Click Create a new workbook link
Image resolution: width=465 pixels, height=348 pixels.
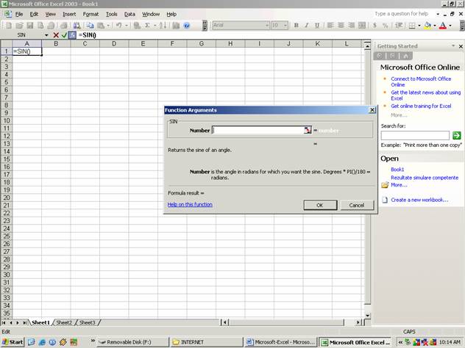pos(419,200)
